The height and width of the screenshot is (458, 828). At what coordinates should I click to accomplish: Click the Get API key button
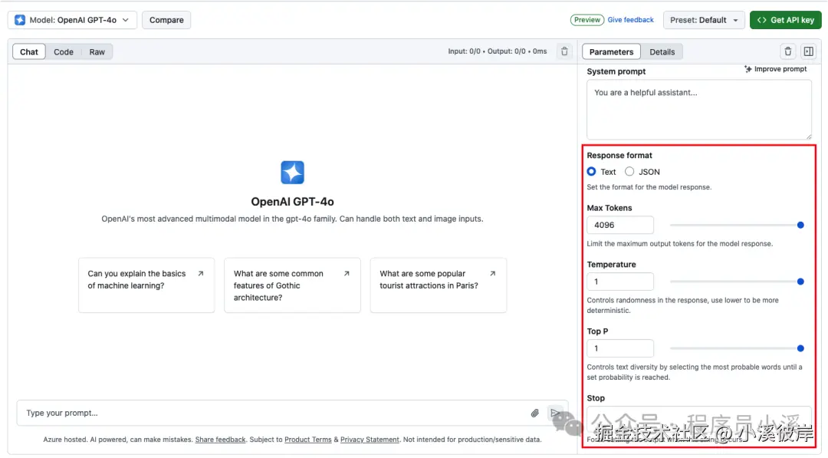click(785, 20)
